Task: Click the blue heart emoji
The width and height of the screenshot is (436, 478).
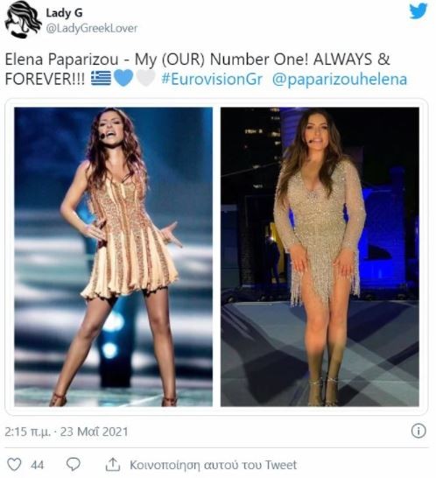Action: [x=123, y=78]
